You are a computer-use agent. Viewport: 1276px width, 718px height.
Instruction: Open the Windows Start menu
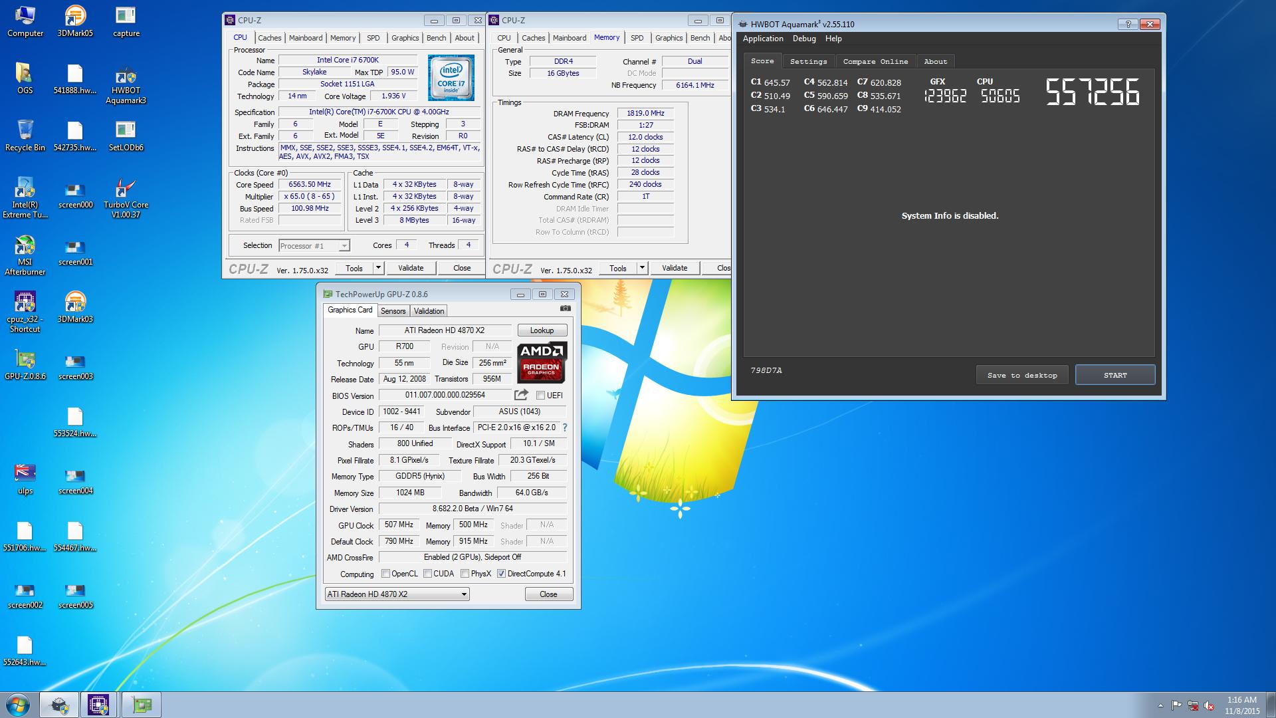point(18,705)
